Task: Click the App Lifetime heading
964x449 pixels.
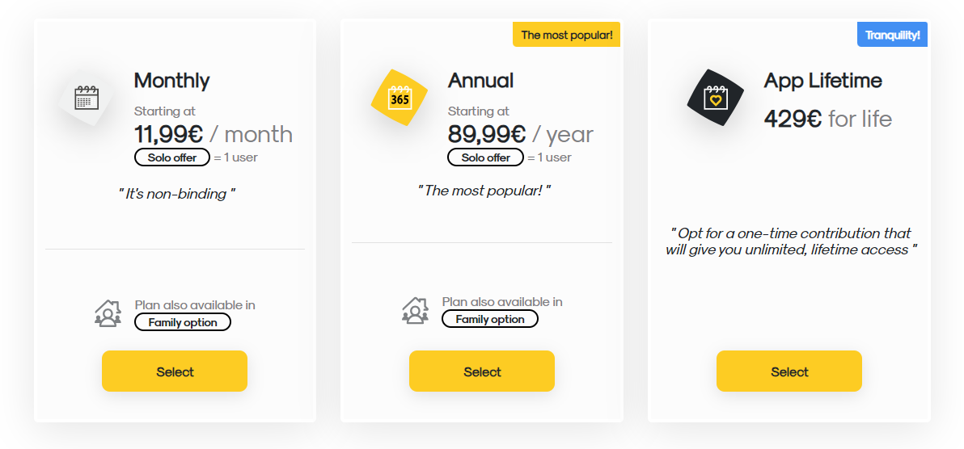Action: coord(823,81)
